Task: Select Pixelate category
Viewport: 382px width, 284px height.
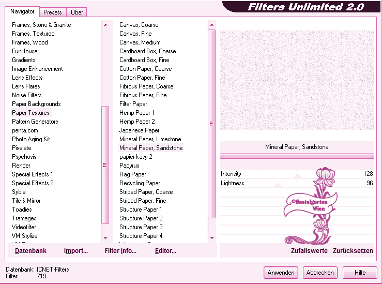Action: (x=21, y=148)
